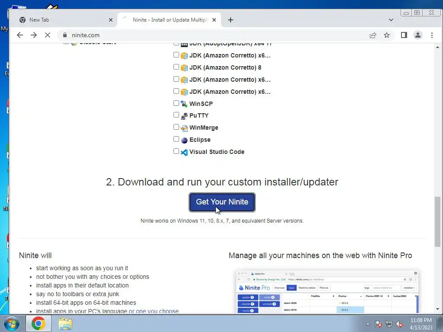Click the PuTTY app icon
Screen dimensions: 443x332
pos(184,116)
